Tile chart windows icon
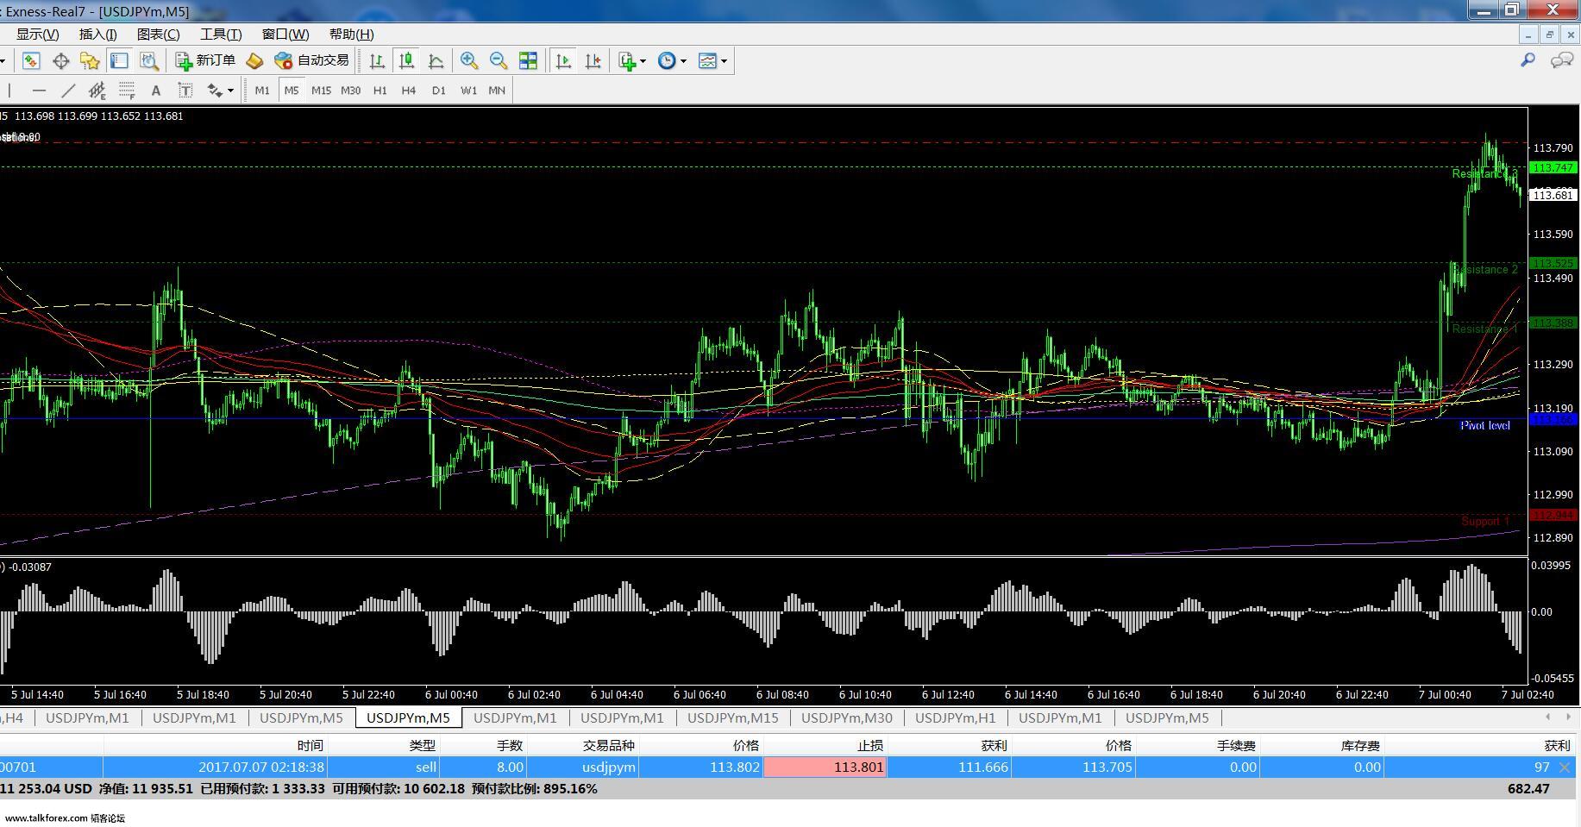The height and width of the screenshot is (827, 1581). point(528,60)
